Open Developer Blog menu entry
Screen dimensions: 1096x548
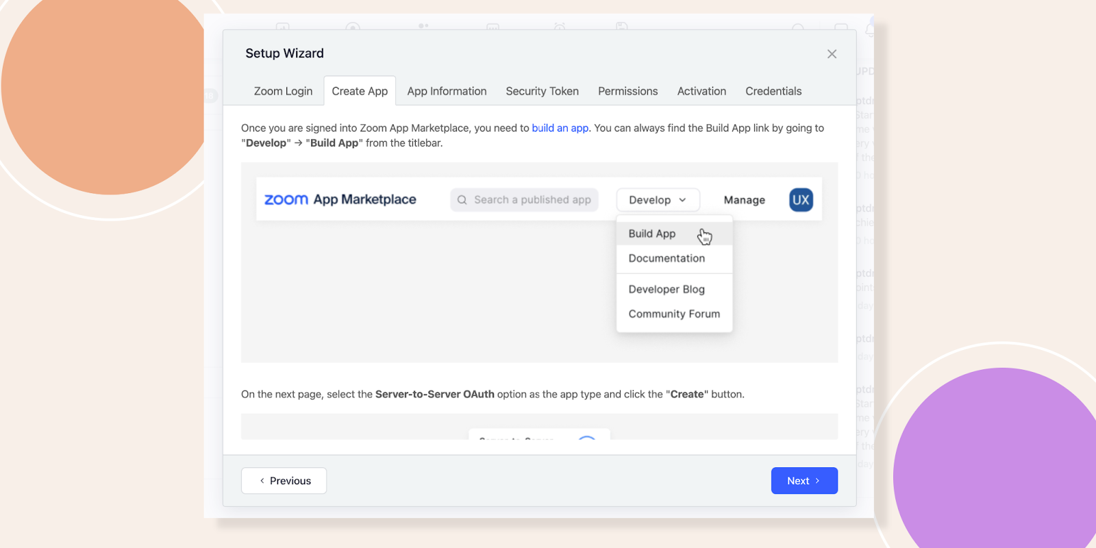[x=674, y=289]
